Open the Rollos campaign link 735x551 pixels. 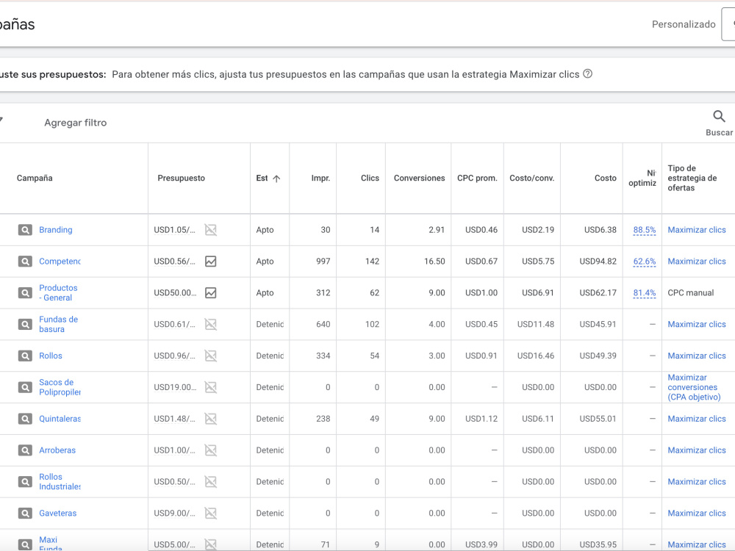[51, 356]
